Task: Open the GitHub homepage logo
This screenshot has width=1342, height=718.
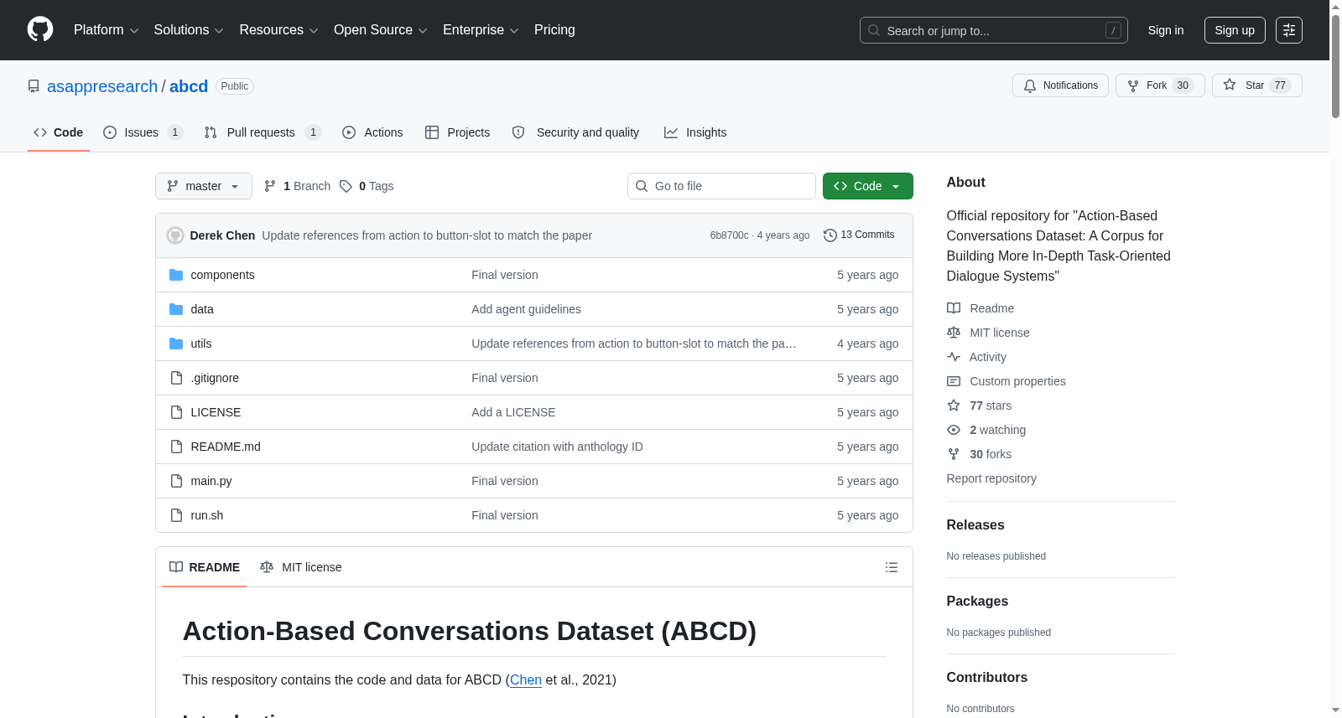Action: [40, 30]
